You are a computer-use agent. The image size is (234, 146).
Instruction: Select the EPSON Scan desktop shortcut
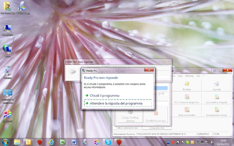pos(23,8)
